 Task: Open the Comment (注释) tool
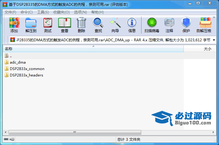[169, 25]
